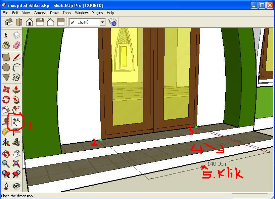This screenshot has height=199, width=275.
Task: Open the Camera menu
Action: (40, 13)
